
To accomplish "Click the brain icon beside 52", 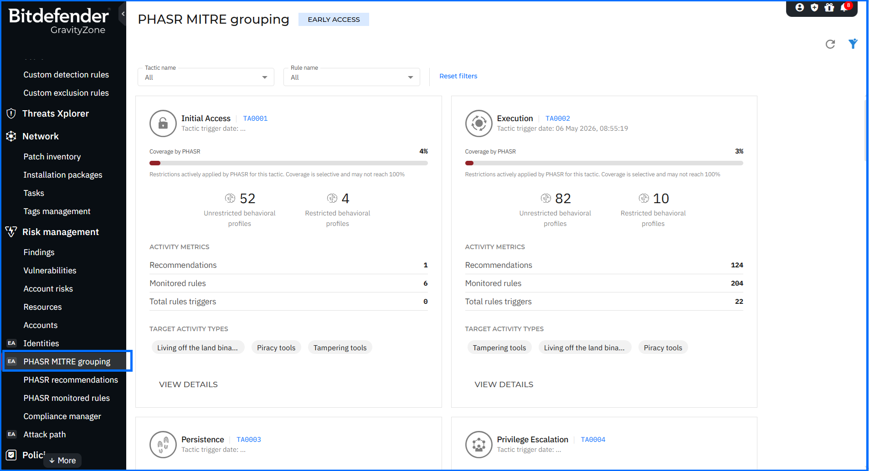I will [230, 198].
